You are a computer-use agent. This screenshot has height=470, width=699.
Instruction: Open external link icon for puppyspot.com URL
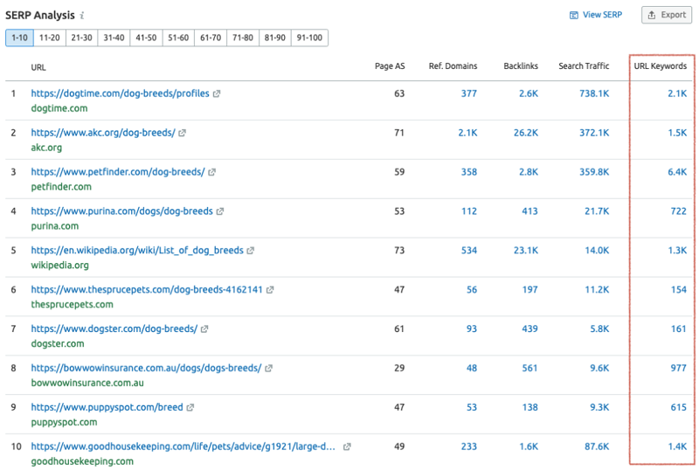point(190,408)
